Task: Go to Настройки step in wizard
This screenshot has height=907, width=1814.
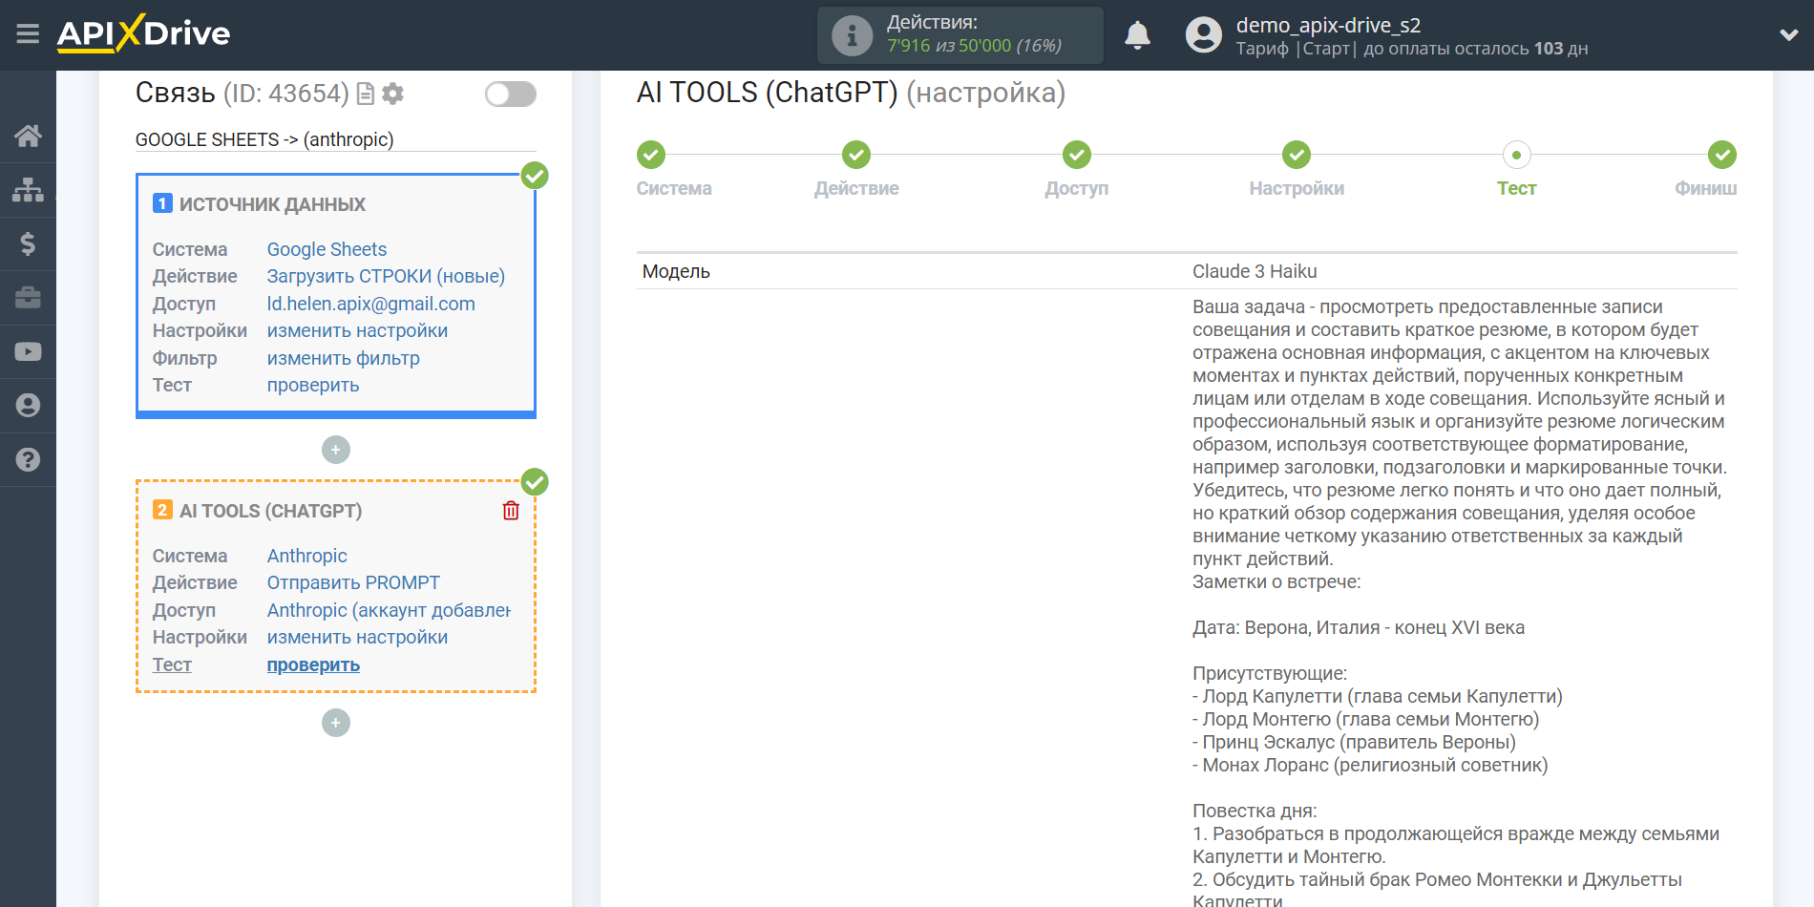Action: 1297,188
